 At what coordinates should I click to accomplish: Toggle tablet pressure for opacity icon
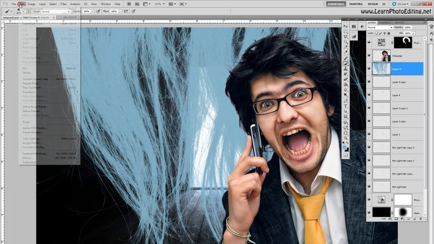[98, 12]
